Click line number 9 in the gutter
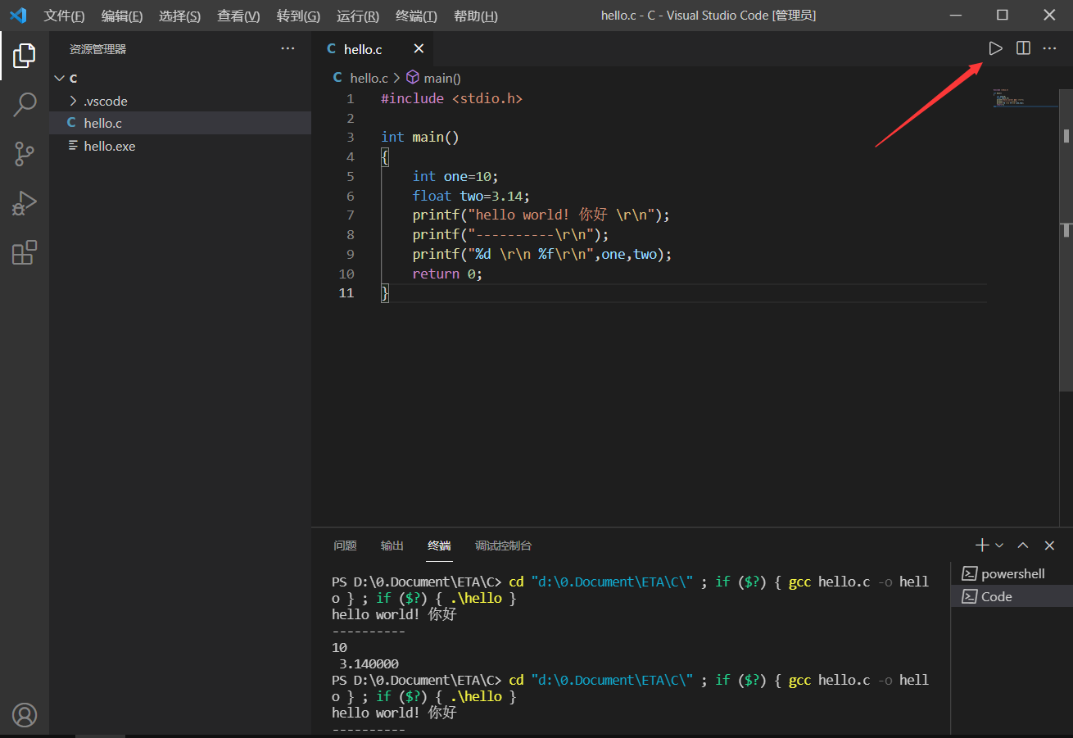 (350, 254)
